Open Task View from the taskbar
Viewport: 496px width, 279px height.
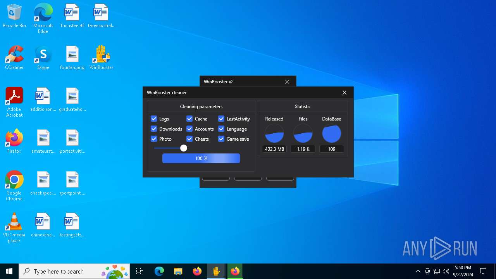coord(139,271)
